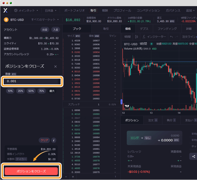Open the プロフィール nav item

(122, 11)
